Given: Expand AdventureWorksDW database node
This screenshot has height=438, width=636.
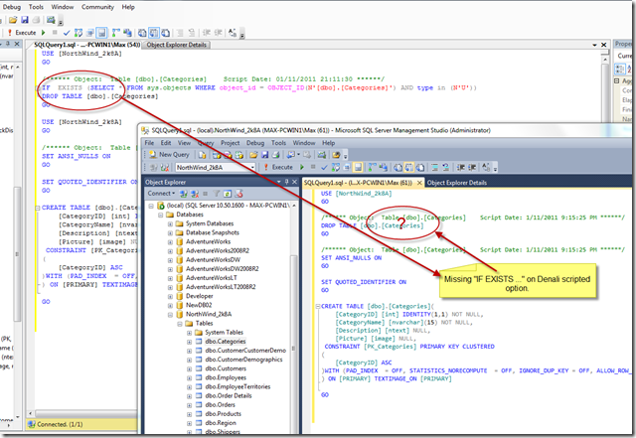Looking at the screenshot, I should point(170,260).
